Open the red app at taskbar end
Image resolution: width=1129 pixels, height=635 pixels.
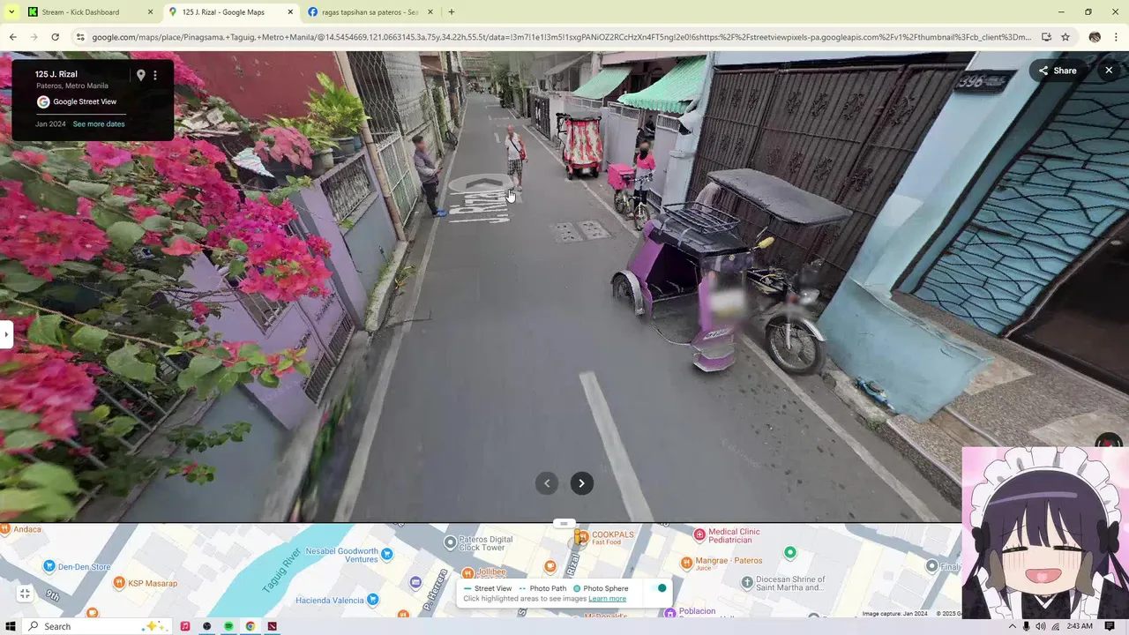pyautogui.click(x=273, y=626)
